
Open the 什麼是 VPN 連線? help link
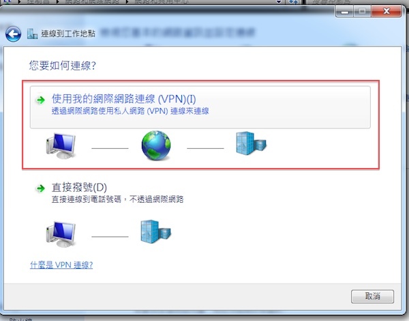coord(61,265)
